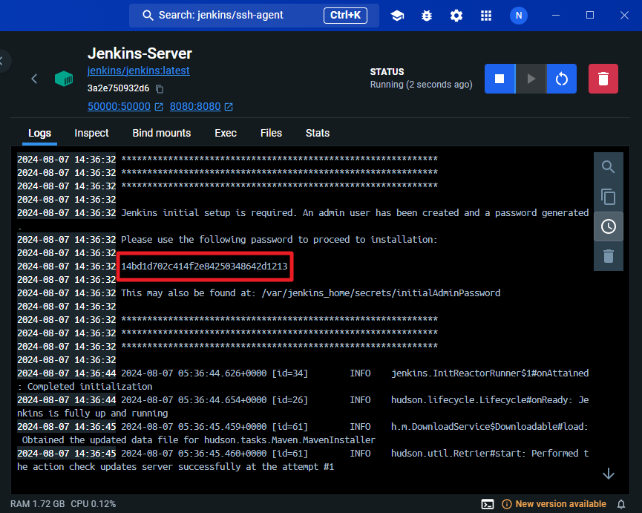Open external link icon for port 8080
The image size is (642, 513).
click(x=229, y=107)
